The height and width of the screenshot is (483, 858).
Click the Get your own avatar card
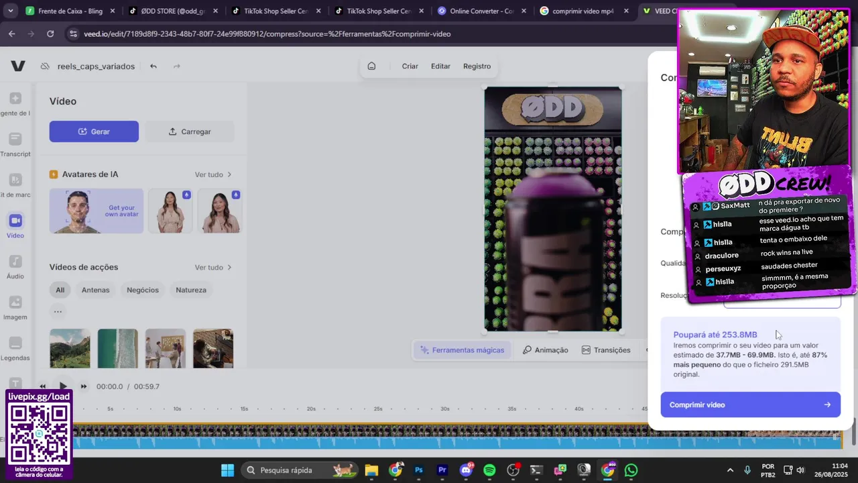(97, 211)
